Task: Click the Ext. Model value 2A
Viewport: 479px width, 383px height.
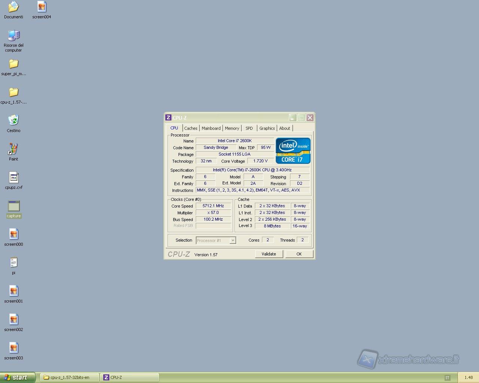Action: coord(253,183)
